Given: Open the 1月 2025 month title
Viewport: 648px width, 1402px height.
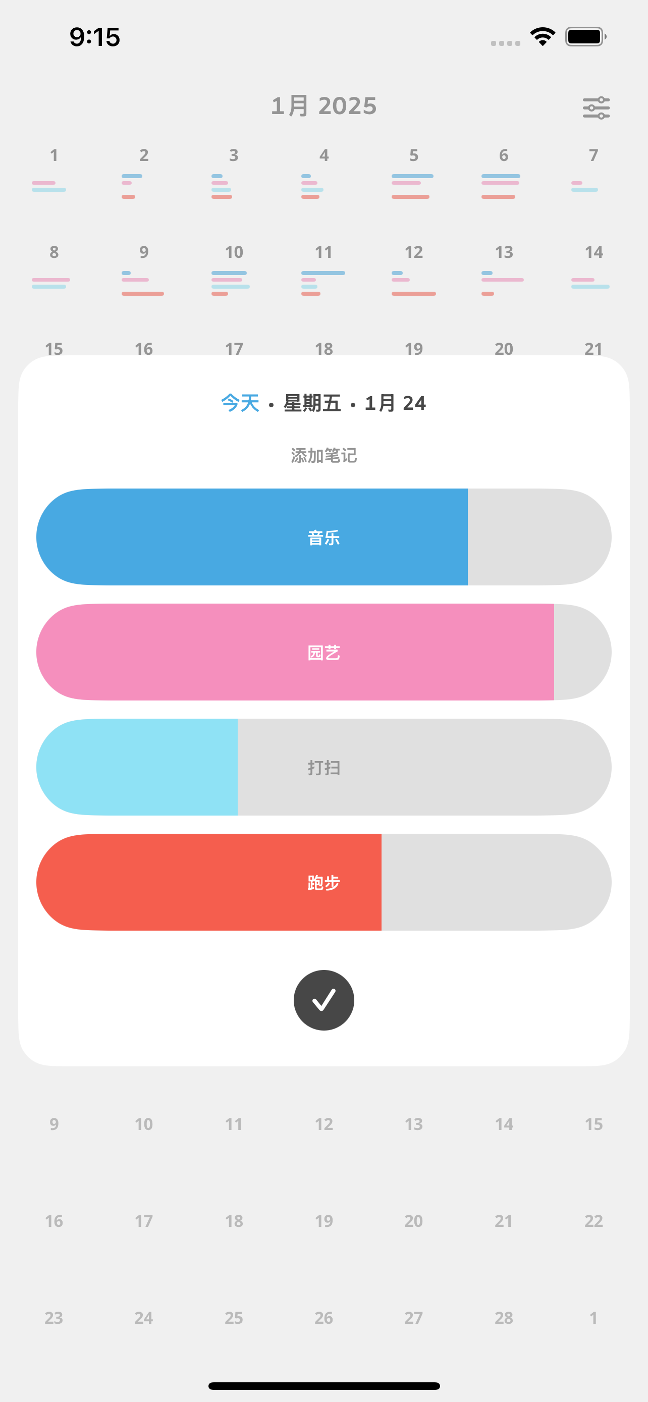Looking at the screenshot, I should (x=323, y=105).
